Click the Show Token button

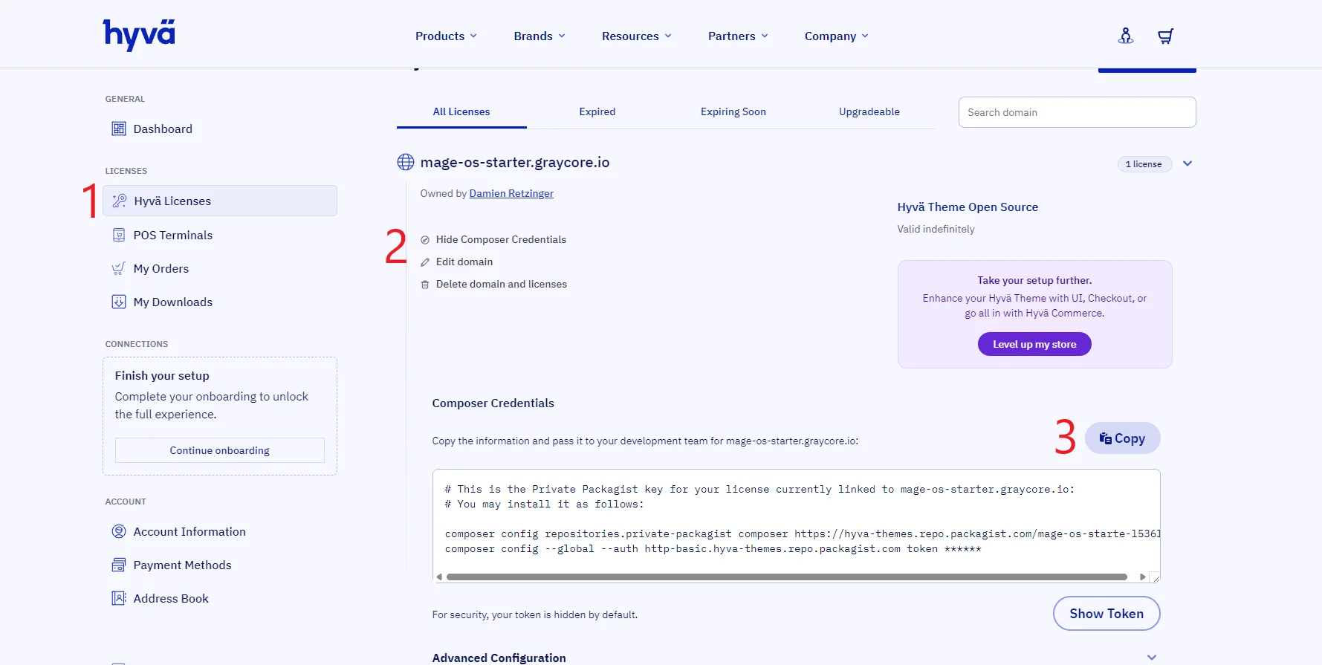click(x=1106, y=614)
